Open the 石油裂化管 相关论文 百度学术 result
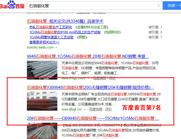 tap(65, 21)
